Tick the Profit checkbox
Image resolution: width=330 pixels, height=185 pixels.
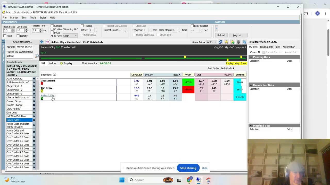[x=5, y=36]
